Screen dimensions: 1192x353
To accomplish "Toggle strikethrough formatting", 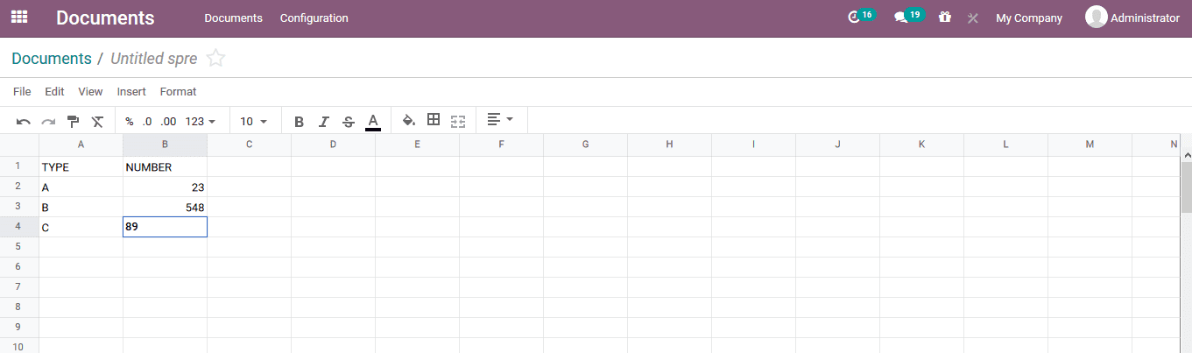I will 349,122.
